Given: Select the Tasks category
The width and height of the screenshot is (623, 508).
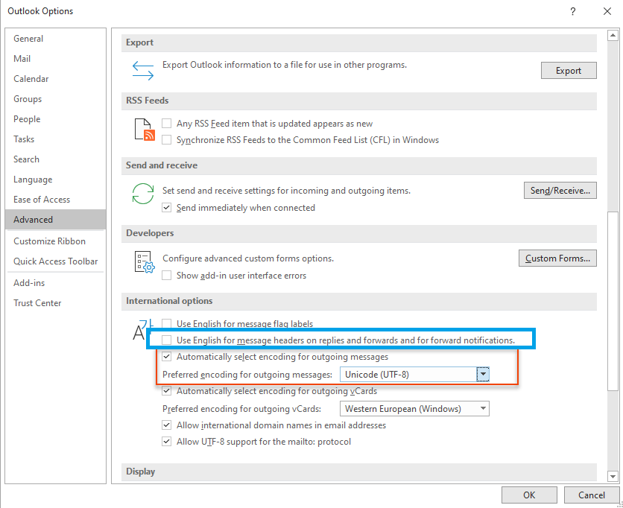Looking at the screenshot, I should point(56,139).
